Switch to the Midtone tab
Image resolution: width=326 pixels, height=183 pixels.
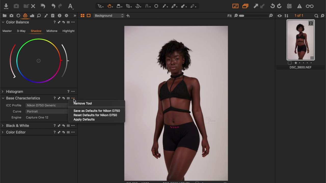click(52, 31)
